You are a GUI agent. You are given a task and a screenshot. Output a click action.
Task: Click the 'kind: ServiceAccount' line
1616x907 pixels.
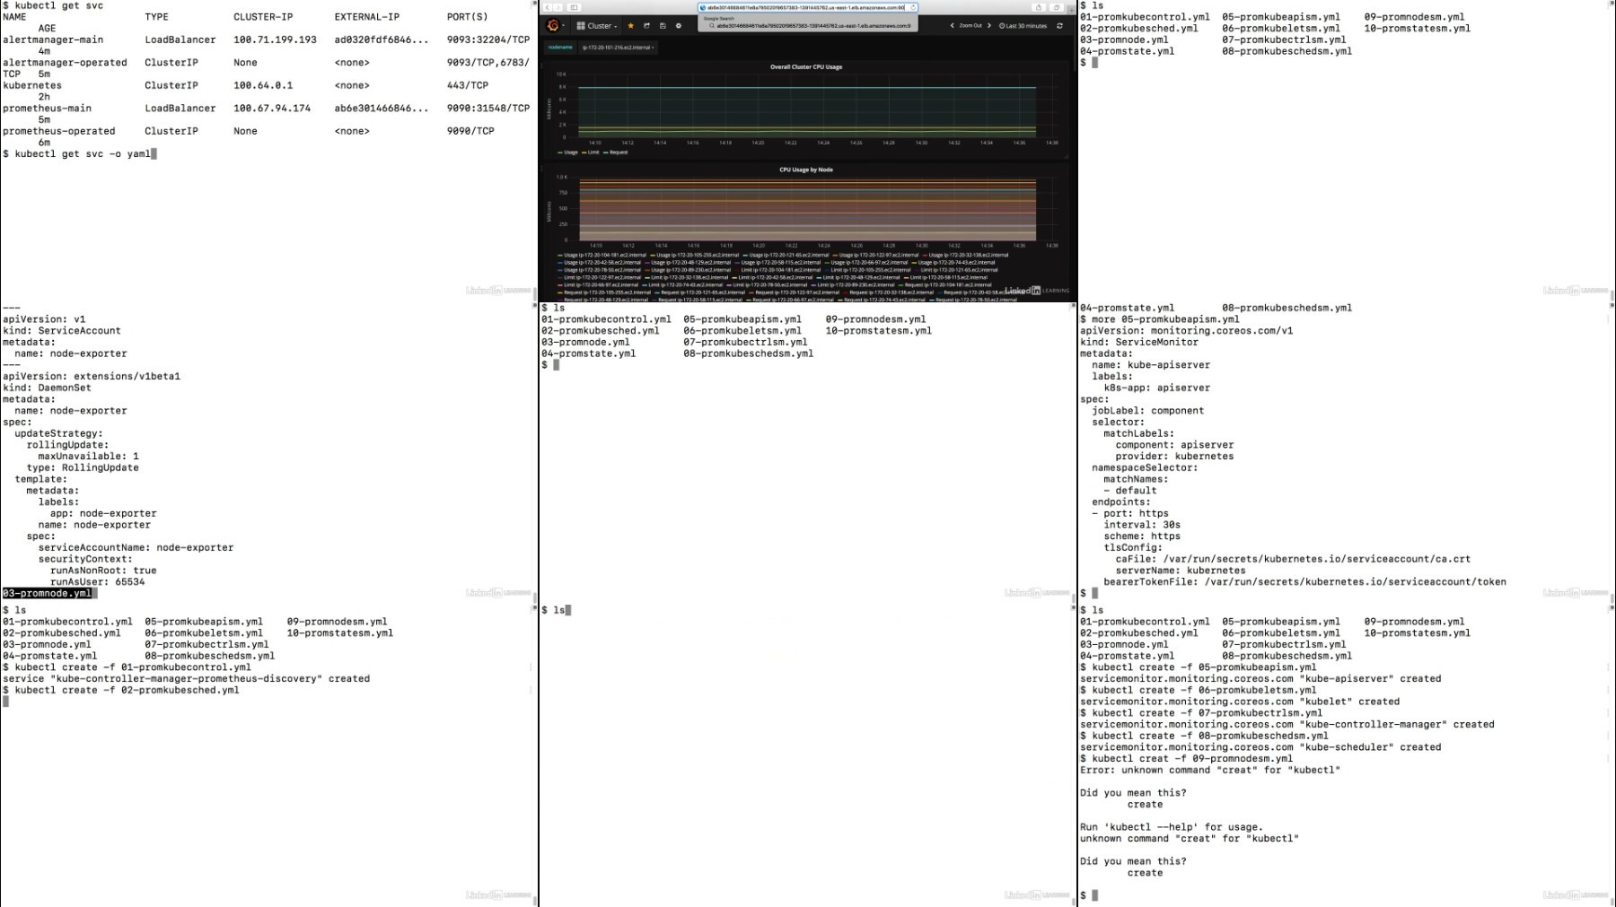[x=62, y=330]
